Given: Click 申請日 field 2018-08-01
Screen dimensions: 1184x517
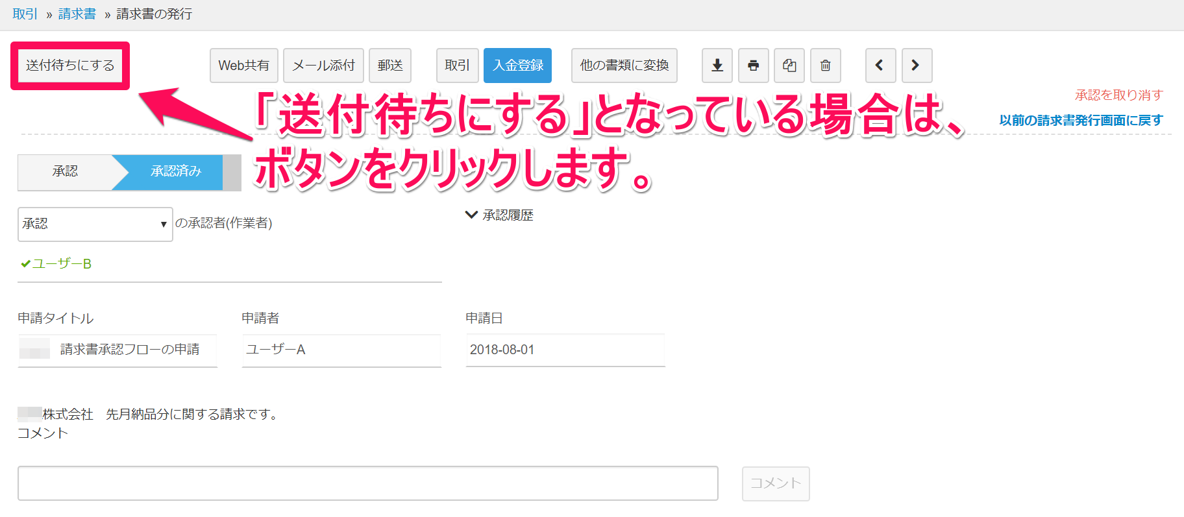Looking at the screenshot, I should point(565,350).
